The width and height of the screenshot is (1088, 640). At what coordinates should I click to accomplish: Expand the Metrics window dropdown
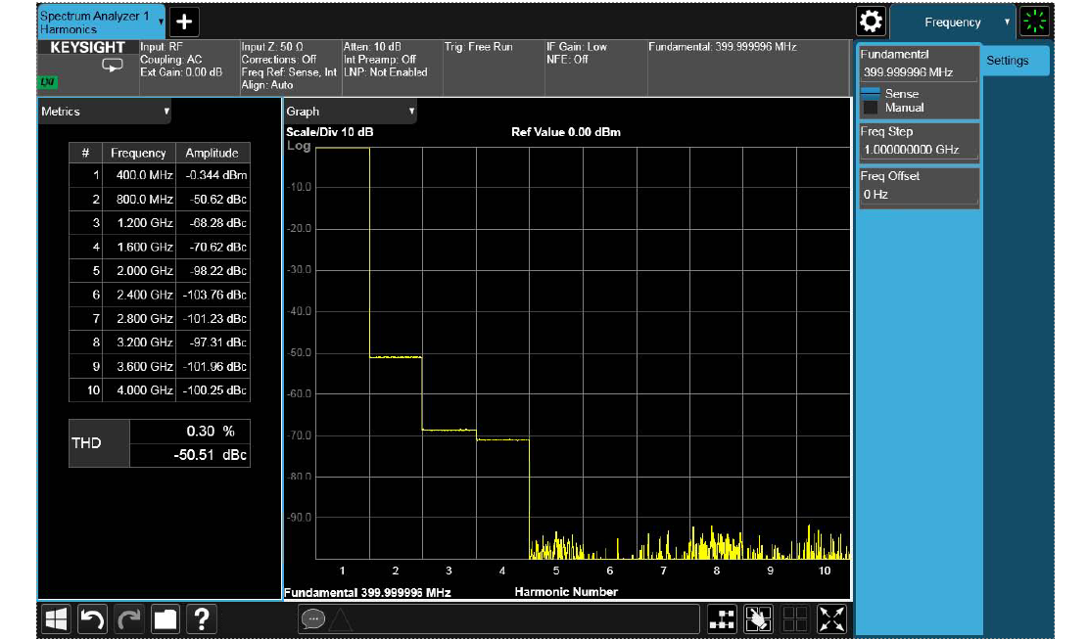[105, 112]
